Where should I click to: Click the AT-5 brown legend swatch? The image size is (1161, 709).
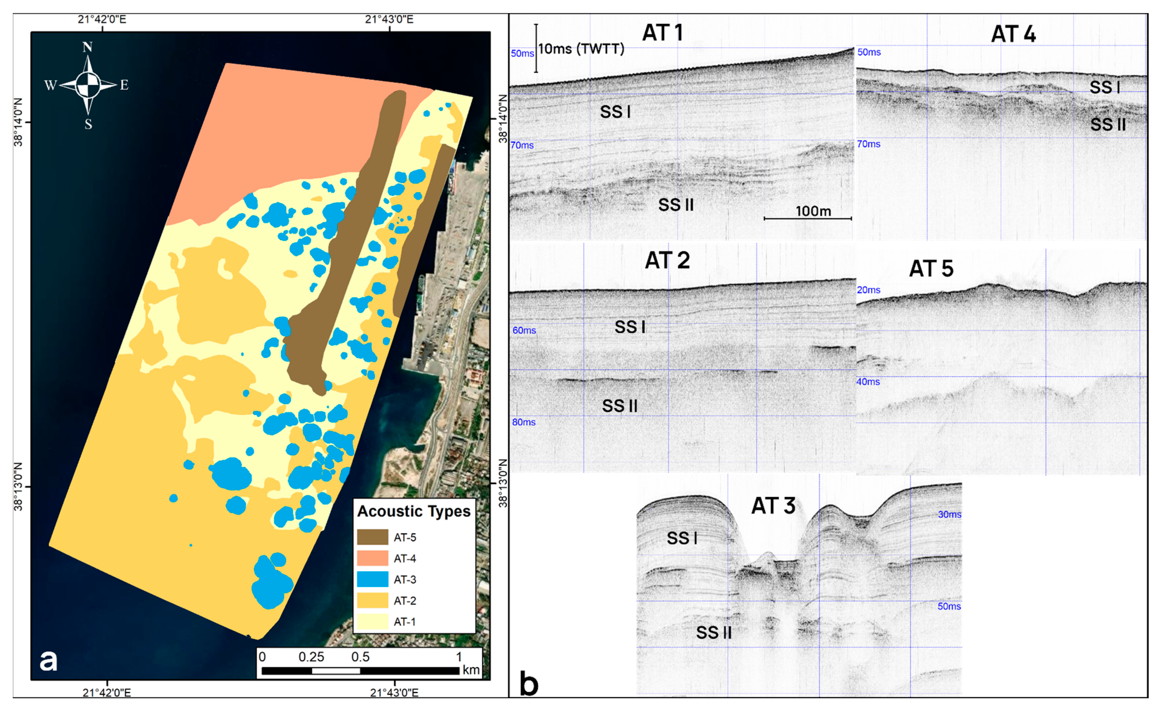pos(372,537)
